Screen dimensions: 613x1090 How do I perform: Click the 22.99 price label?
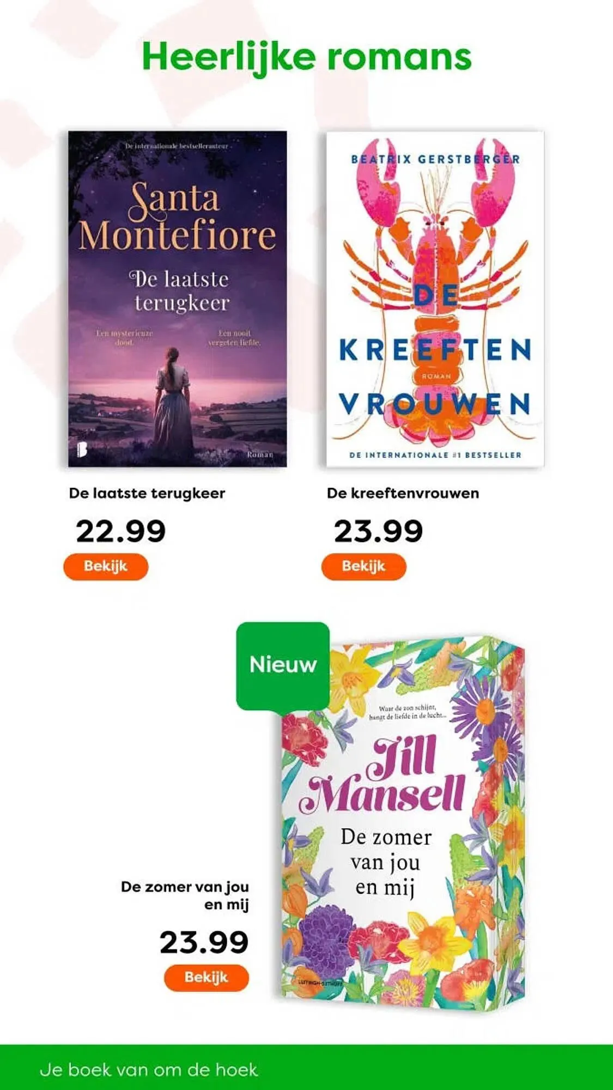(x=120, y=531)
